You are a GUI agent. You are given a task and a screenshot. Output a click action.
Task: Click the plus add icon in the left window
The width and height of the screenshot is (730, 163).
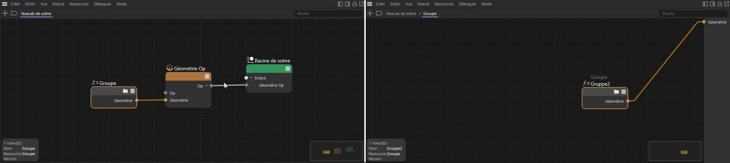tap(5, 13)
